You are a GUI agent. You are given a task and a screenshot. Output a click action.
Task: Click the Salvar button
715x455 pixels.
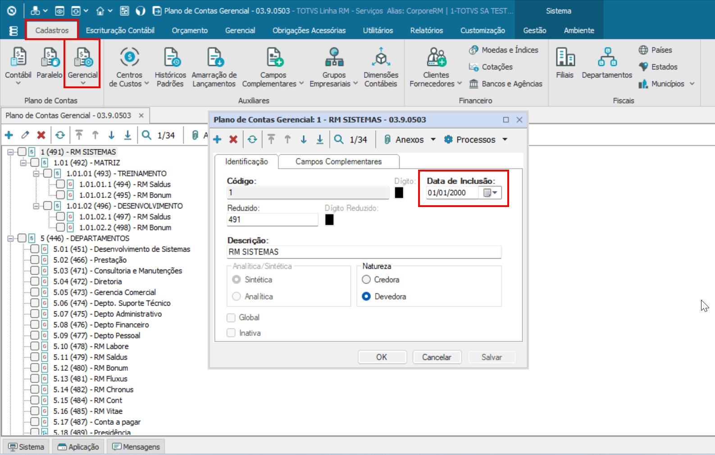[492, 357]
